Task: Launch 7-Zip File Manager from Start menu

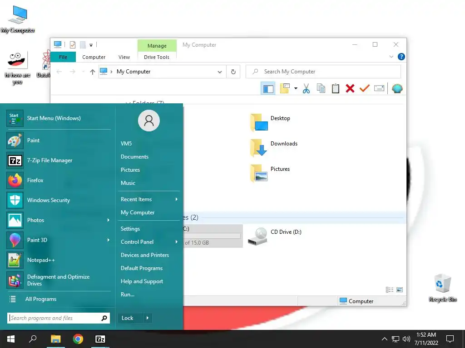Action: [59, 160]
